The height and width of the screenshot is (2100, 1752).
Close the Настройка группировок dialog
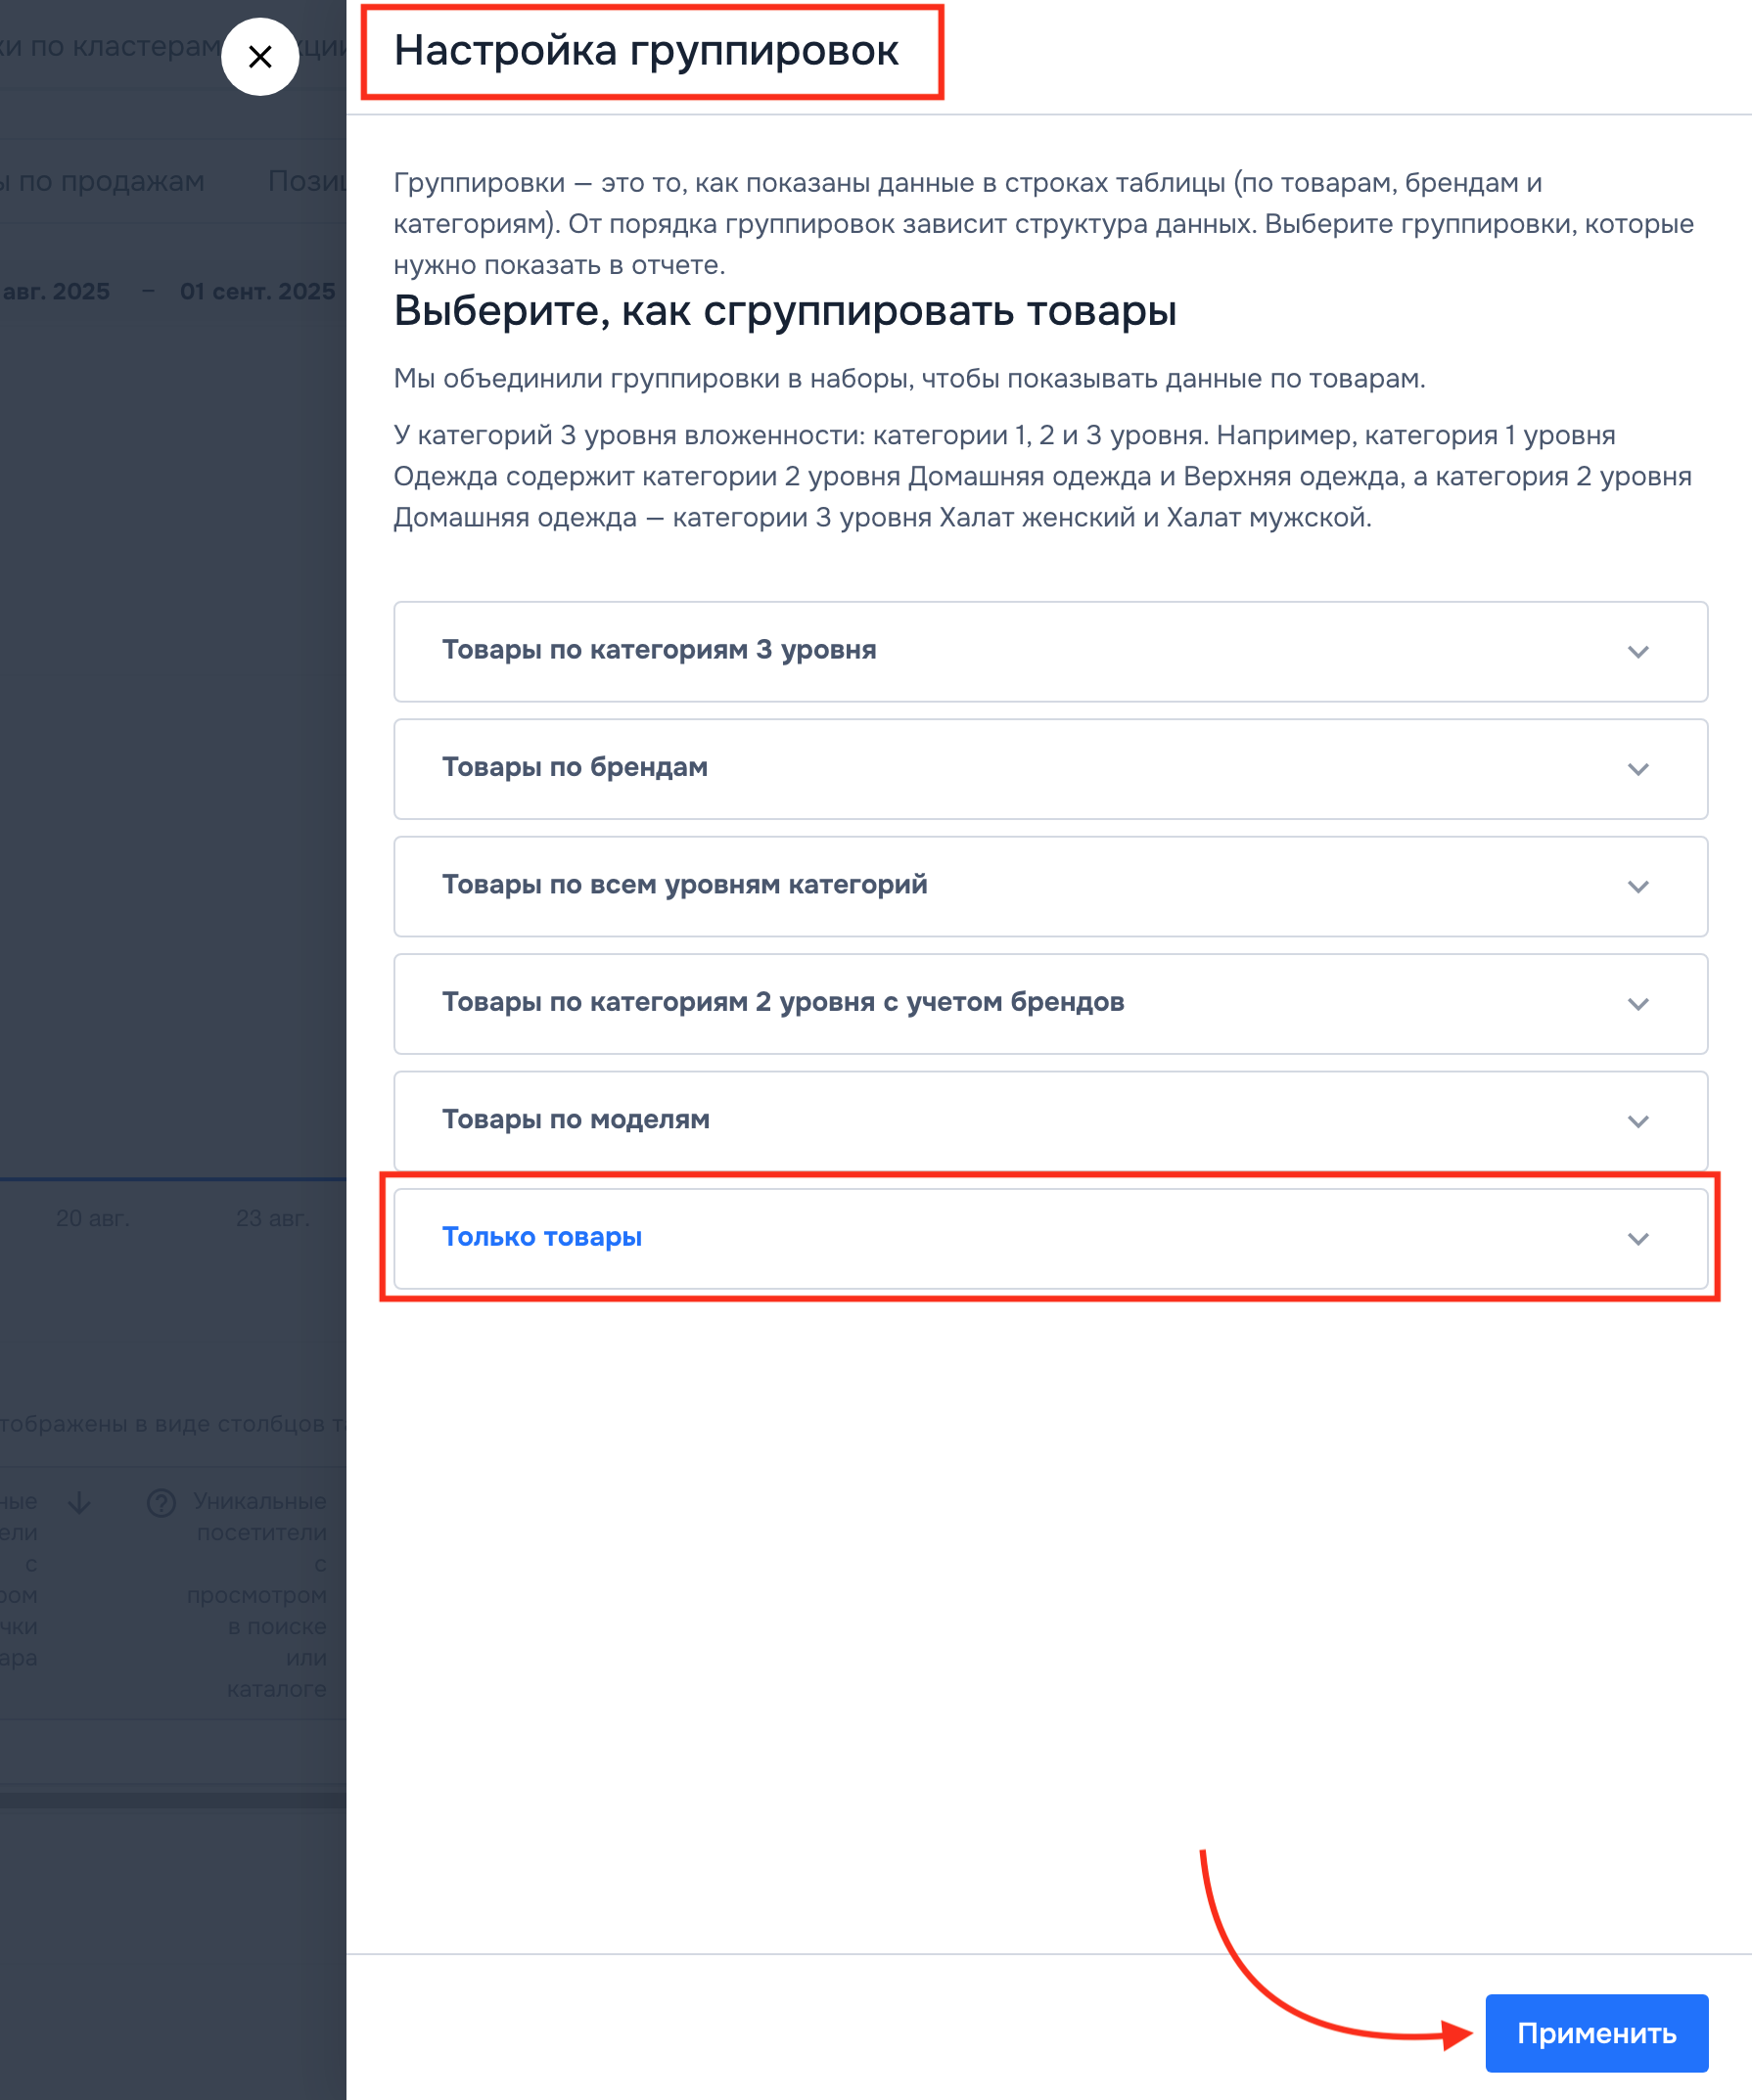click(259, 58)
